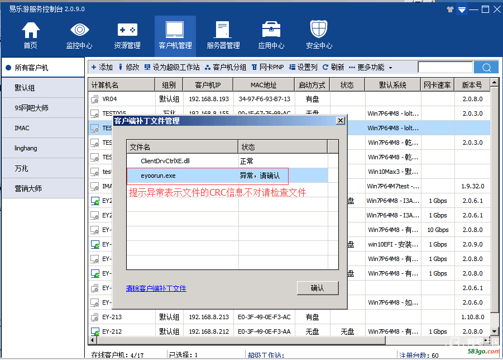Click 清除客户端补丁文件 link
This screenshot has width=503, height=360.
coord(156,288)
